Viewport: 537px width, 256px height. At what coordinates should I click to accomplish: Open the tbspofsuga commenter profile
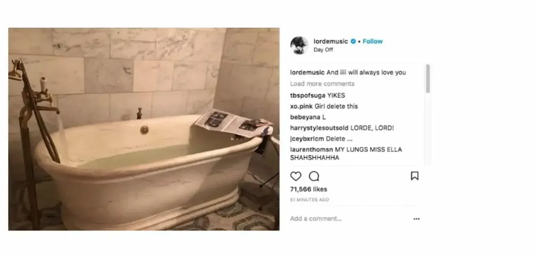point(308,95)
